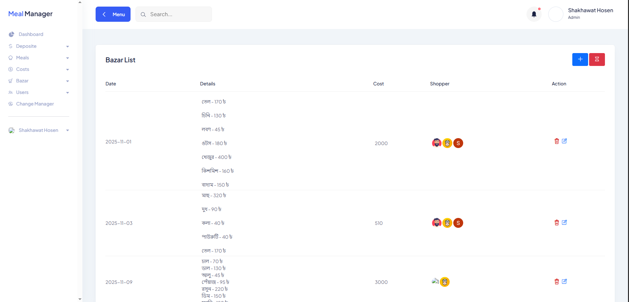Expand the Bazar sidebar menu

point(39,81)
